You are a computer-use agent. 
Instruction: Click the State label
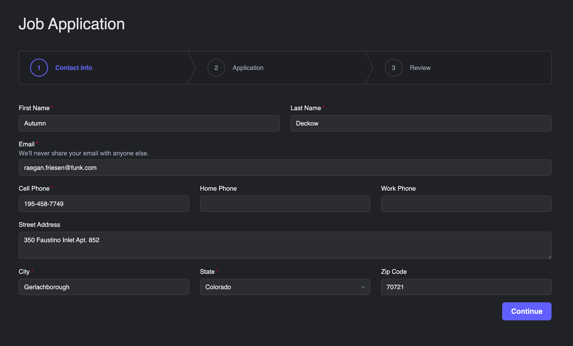coord(207,271)
